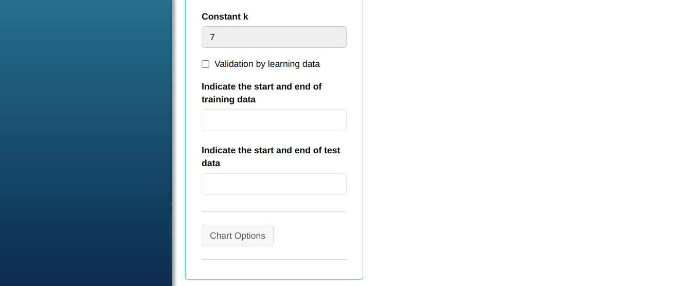This screenshot has height=286, width=683.
Task: Click the divider line above Chart Options
Action: 274,211
